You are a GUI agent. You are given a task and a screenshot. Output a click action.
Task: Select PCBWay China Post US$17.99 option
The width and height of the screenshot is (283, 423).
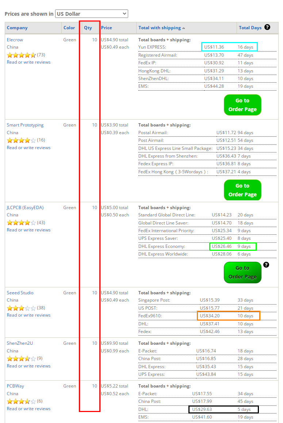(x=207, y=401)
